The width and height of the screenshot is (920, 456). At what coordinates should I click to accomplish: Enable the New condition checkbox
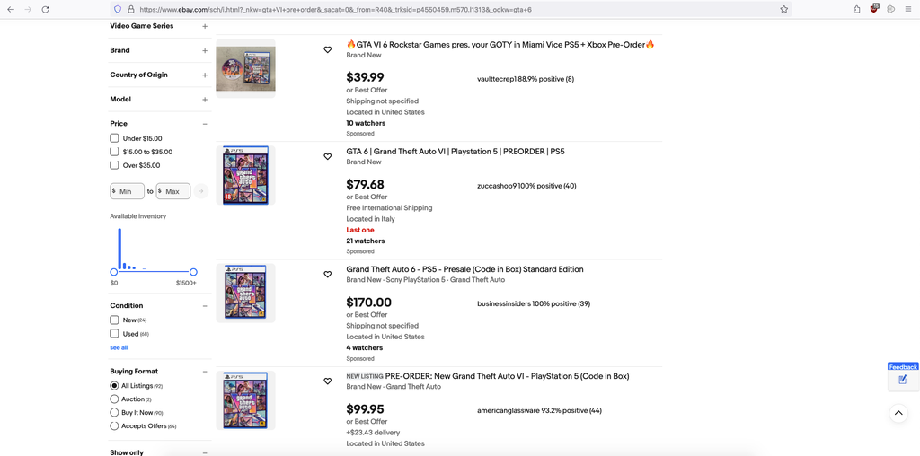point(114,320)
